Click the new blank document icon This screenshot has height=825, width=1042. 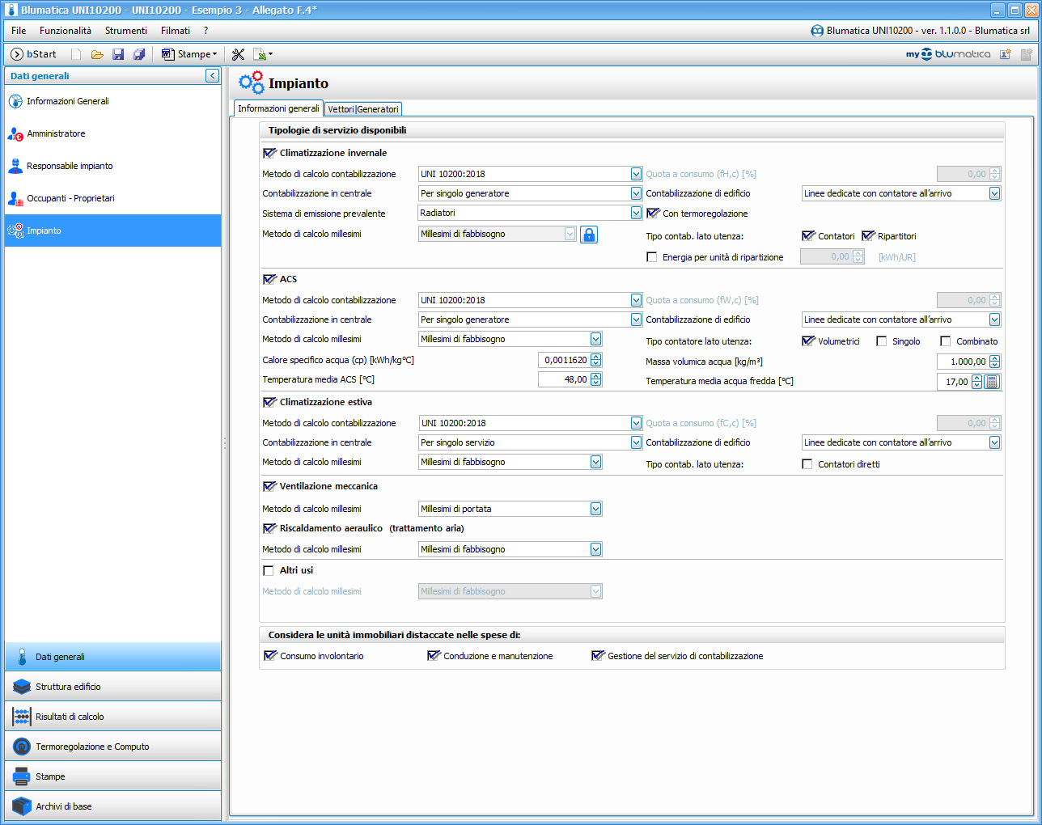coord(76,54)
